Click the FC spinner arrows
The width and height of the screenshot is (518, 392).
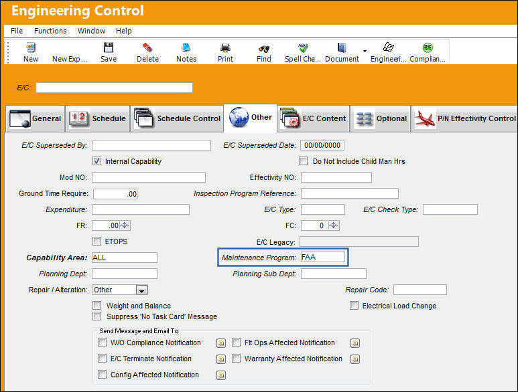click(333, 225)
